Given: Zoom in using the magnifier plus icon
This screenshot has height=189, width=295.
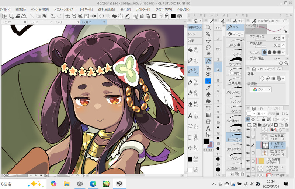Looking at the screenshot, I should pos(68,16).
